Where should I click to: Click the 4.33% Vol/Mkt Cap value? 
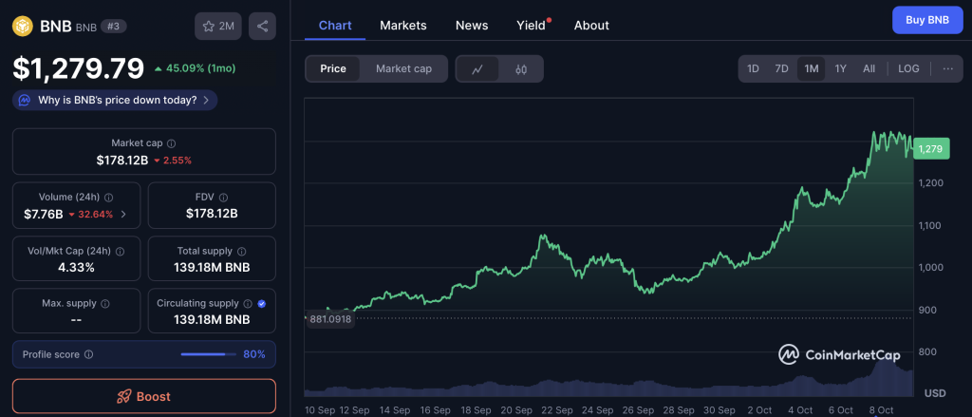click(77, 268)
